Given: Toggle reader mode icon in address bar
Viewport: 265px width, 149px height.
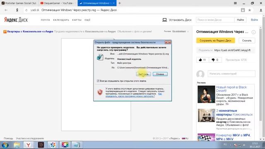Looking at the screenshot, I should pyautogui.click(x=243, y=10).
